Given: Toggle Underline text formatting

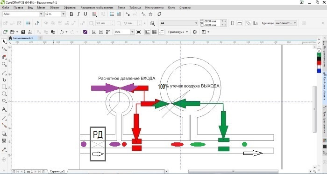Looking at the screenshot, I should click(85, 14).
